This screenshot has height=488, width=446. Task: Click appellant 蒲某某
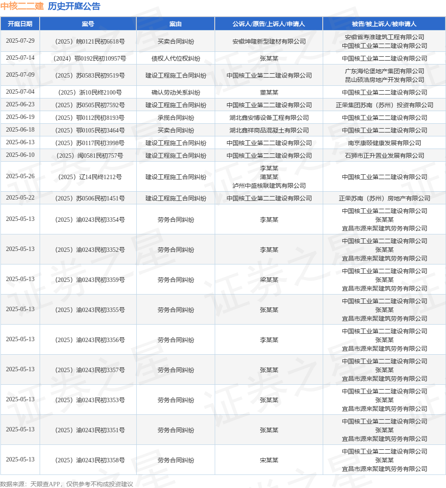click(269, 177)
